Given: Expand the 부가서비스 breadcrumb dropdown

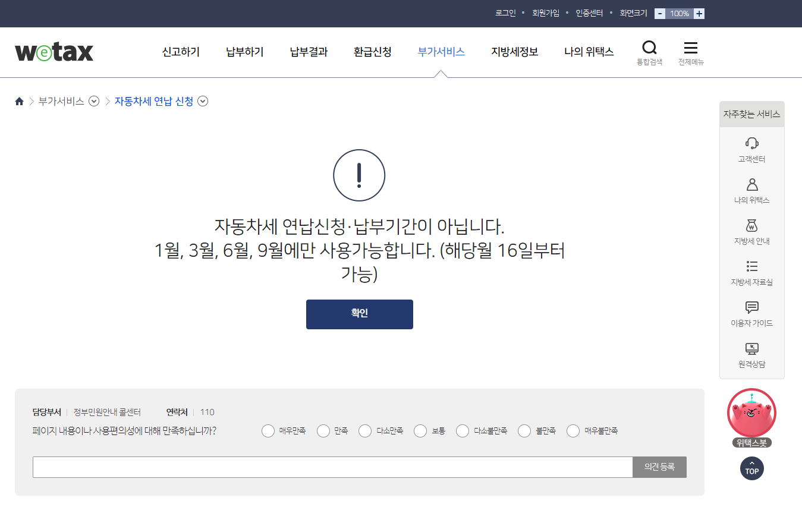Looking at the screenshot, I should pyautogui.click(x=94, y=101).
